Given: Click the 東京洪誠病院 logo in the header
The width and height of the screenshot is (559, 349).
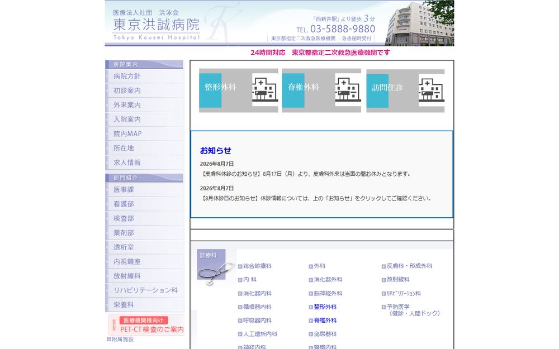Looking at the screenshot, I should [x=156, y=25].
